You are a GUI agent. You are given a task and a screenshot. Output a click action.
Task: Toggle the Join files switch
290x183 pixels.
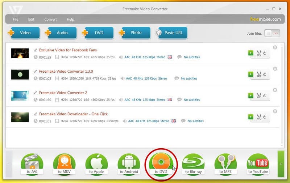point(273,33)
